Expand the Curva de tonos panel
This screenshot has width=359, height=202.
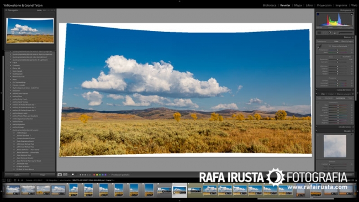[353, 90]
